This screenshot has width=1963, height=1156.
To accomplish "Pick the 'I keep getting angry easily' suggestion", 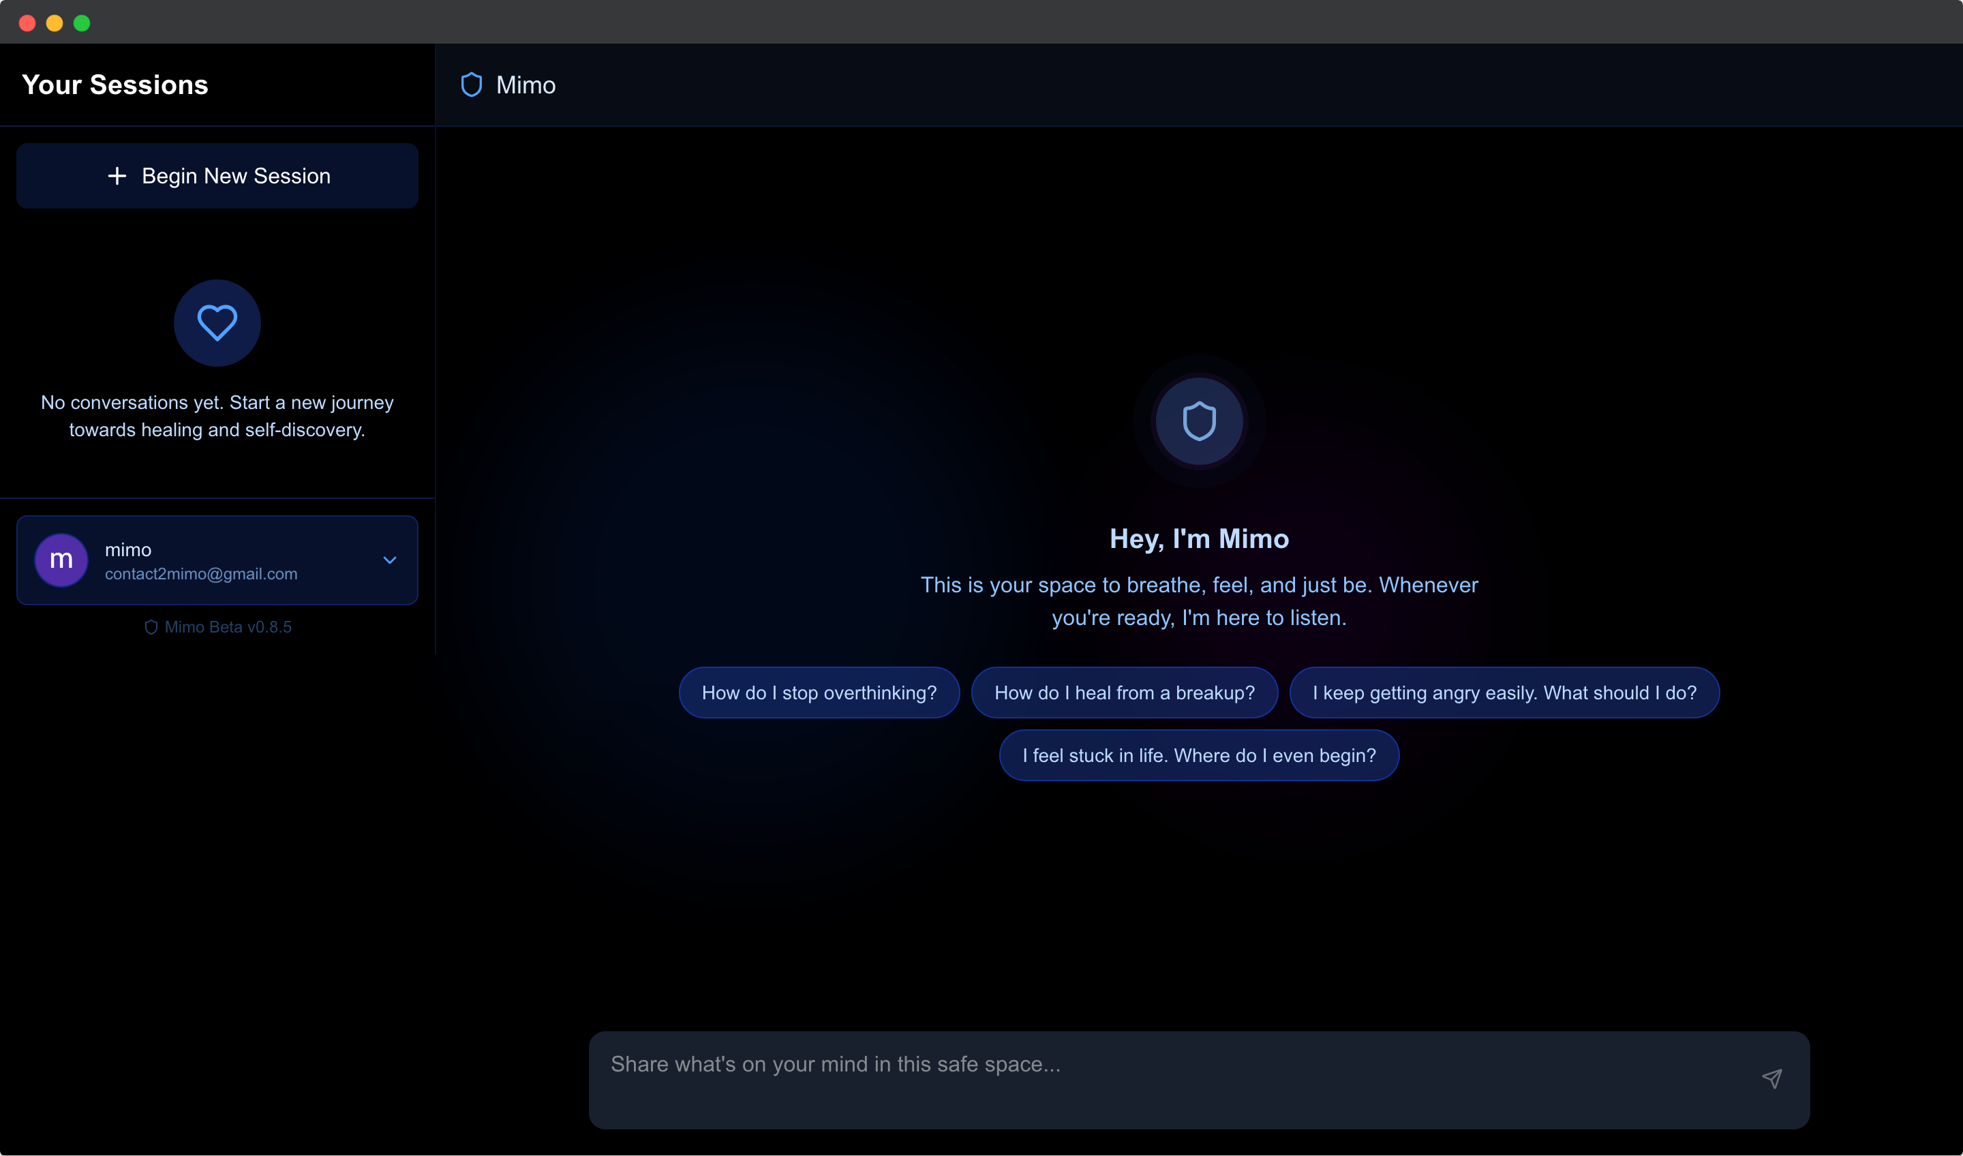I will 1504,693.
